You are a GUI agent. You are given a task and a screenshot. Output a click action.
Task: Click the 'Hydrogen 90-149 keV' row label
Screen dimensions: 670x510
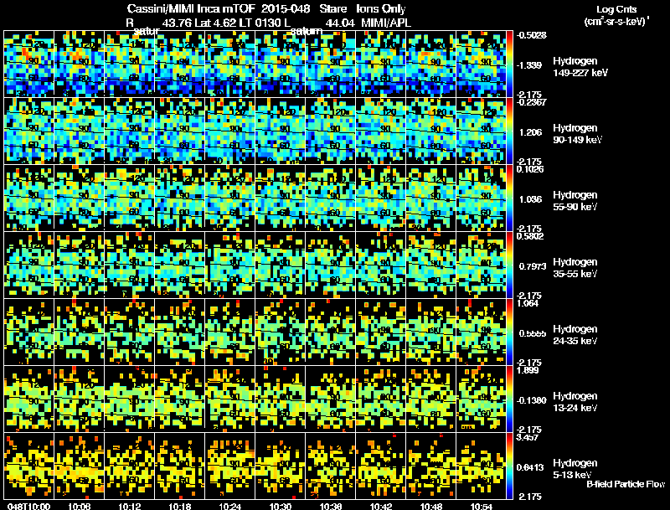[x=577, y=134]
